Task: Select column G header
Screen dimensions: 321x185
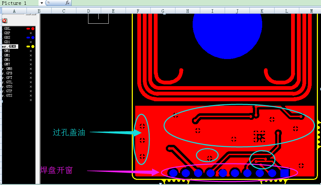Action: coord(163,11)
